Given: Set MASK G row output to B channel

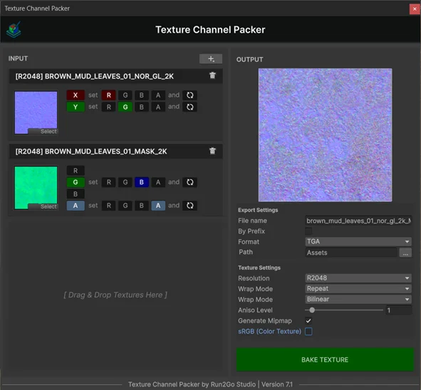Looking at the screenshot, I should click(x=142, y=182).
